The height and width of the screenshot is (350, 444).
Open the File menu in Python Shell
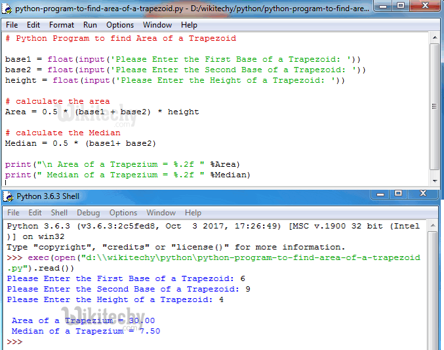(13, 213)
